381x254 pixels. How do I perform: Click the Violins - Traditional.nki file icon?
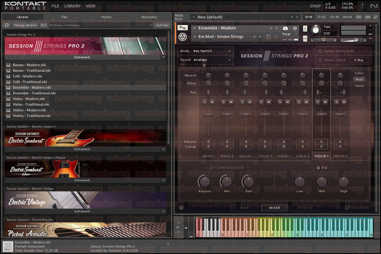click(8, 116)
